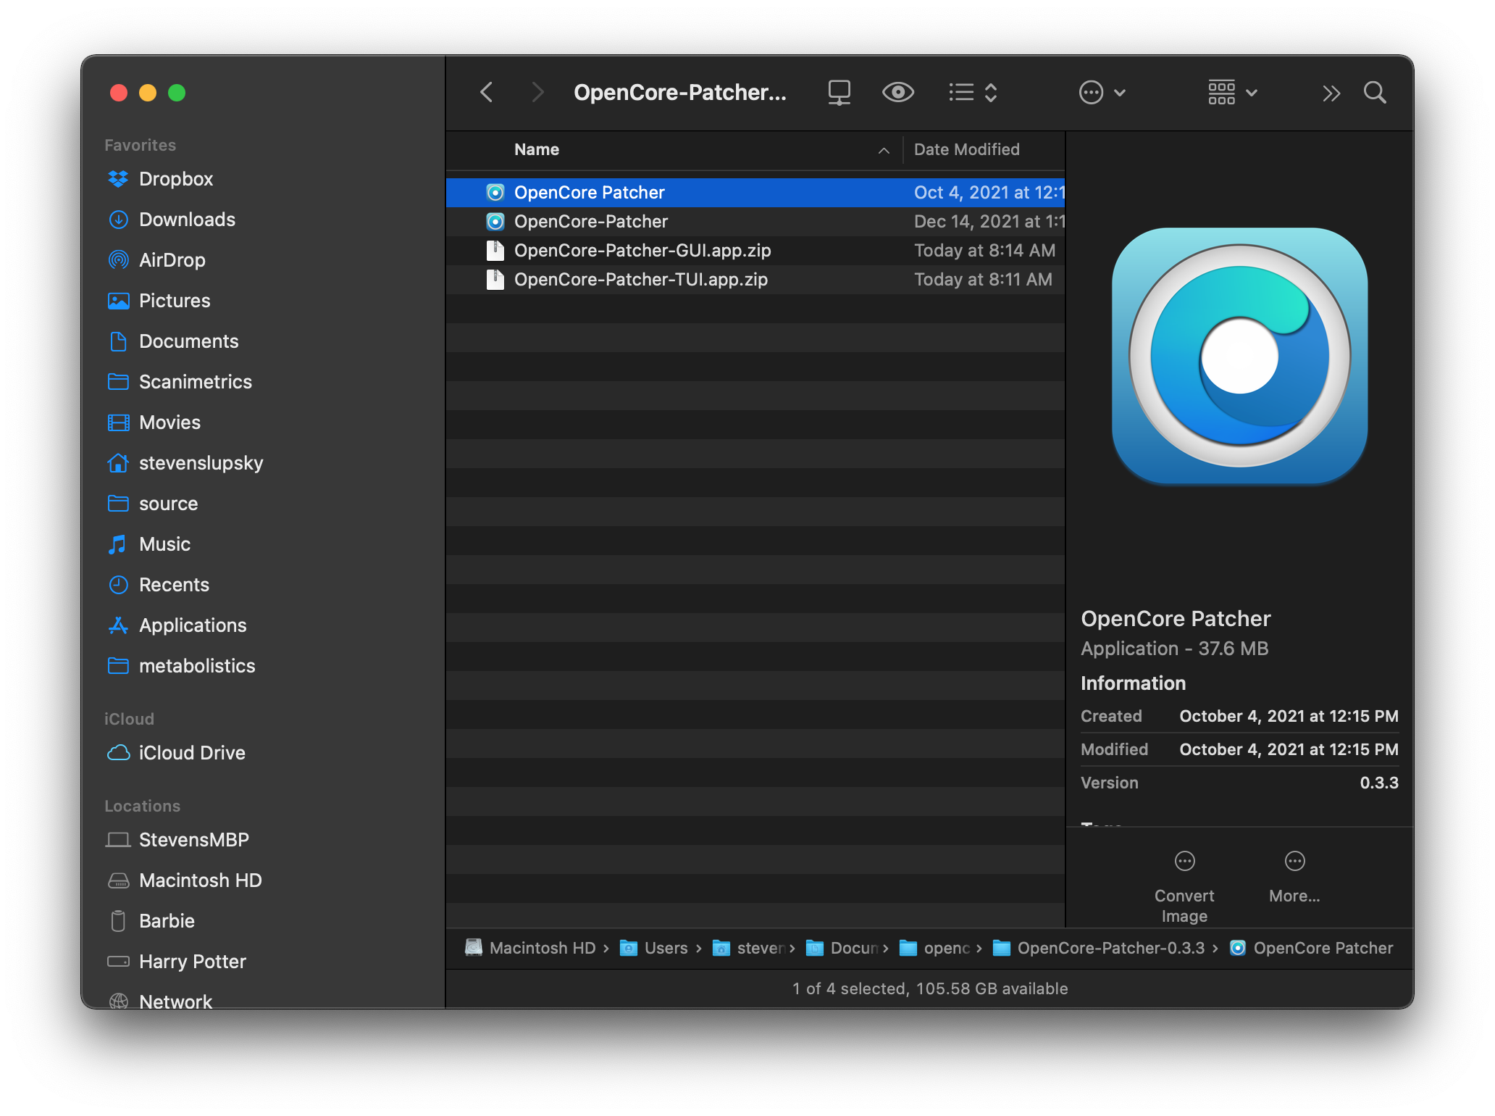This screenshot has width=1495, height=1116.
Task: Select the OpenCore-Patcher-TUI.app.zip file
Action: pos(755,280)
